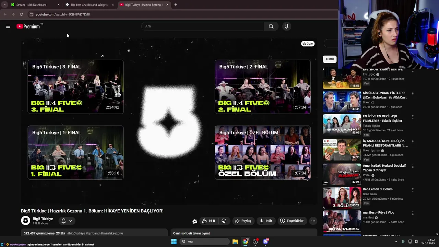439x247 pixels.
Task: Open Windows Start menu
Action: pyautogui.click(x=174, y=242)
